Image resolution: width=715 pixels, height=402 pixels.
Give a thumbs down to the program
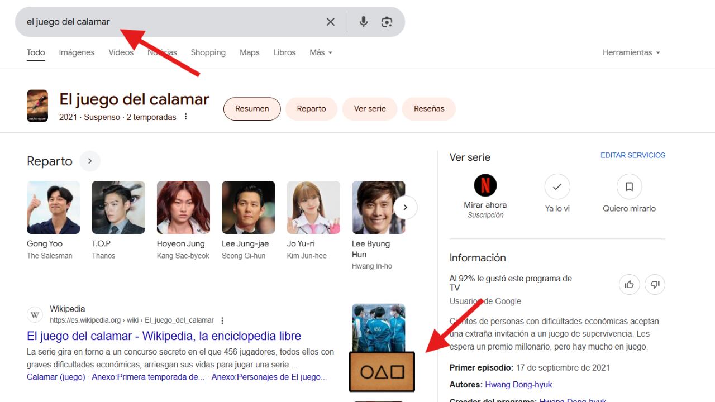tap(655, 284)
